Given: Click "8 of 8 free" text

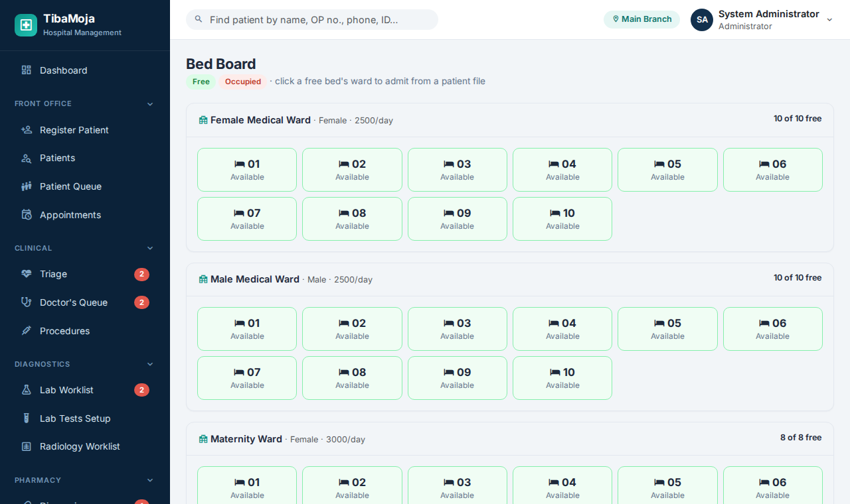Looking at the screenshot, I should pyautogui.click(x=801, y=438).
